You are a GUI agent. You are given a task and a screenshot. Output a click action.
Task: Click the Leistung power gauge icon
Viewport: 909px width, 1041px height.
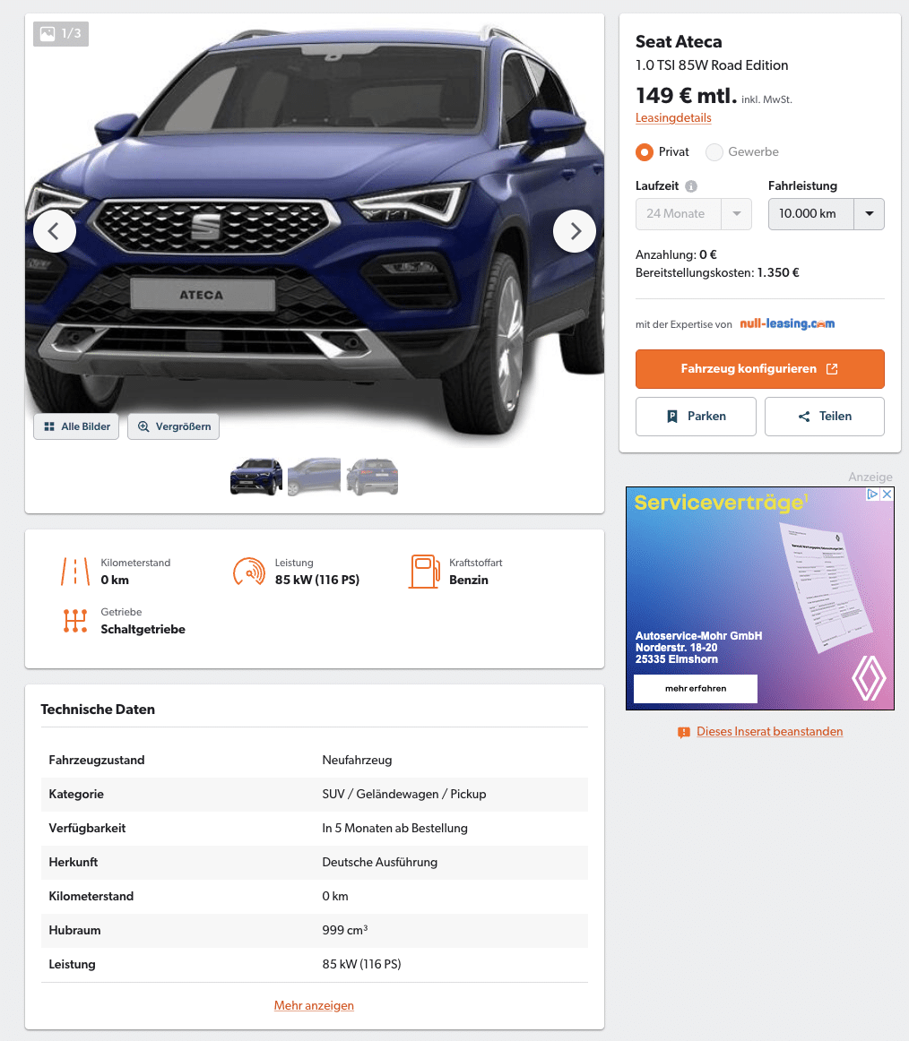click(x=249, y=572)
